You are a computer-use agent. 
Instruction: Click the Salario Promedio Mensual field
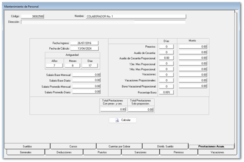pos(87,86)
